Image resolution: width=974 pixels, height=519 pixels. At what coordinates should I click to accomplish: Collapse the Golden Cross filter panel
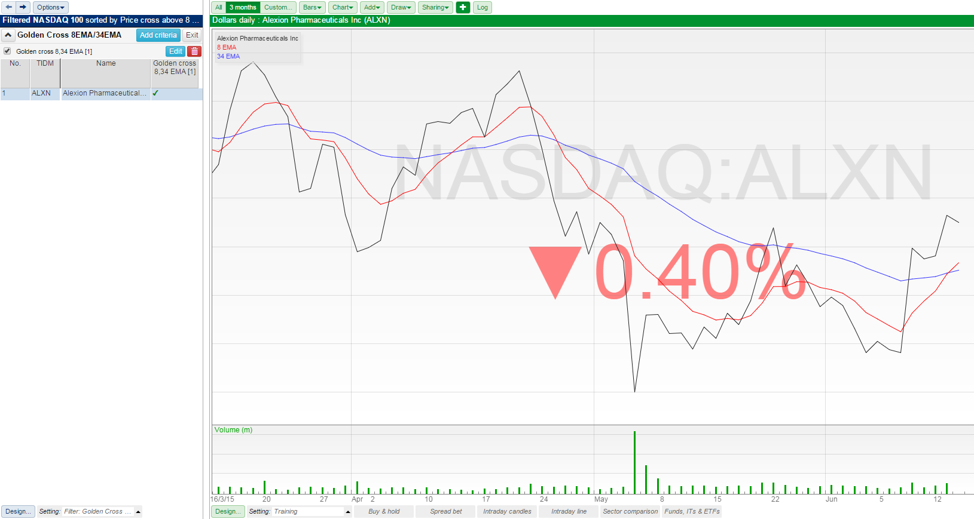point(8,35)
